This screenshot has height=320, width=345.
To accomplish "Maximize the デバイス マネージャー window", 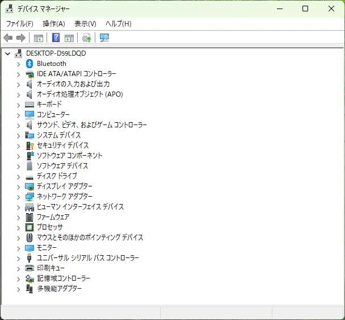I will pos(305,9).
